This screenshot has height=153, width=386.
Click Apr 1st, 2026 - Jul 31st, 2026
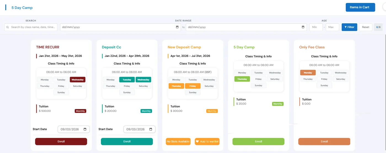click(190, 56)
